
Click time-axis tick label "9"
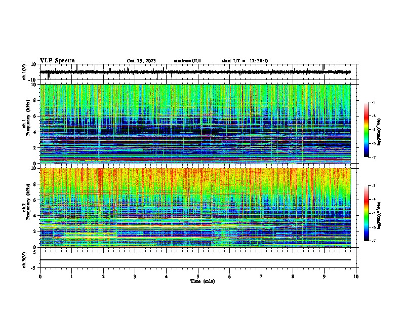pyautogui.click(x=324, y=277)
